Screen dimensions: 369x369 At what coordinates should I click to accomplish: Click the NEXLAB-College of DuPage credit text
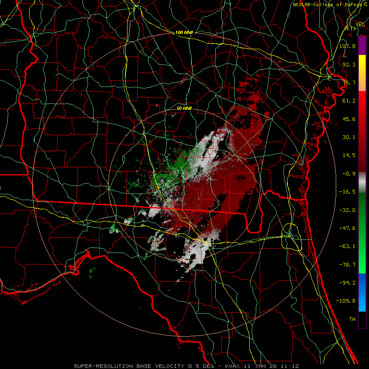point(330,5)
